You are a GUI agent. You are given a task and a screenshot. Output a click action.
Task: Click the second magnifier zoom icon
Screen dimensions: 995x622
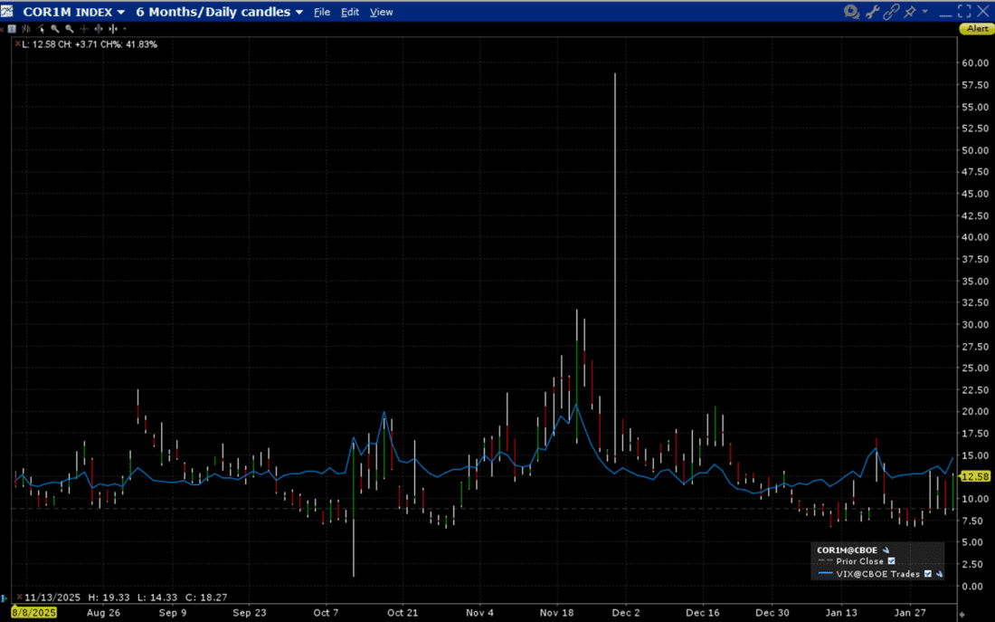[70, 29]
